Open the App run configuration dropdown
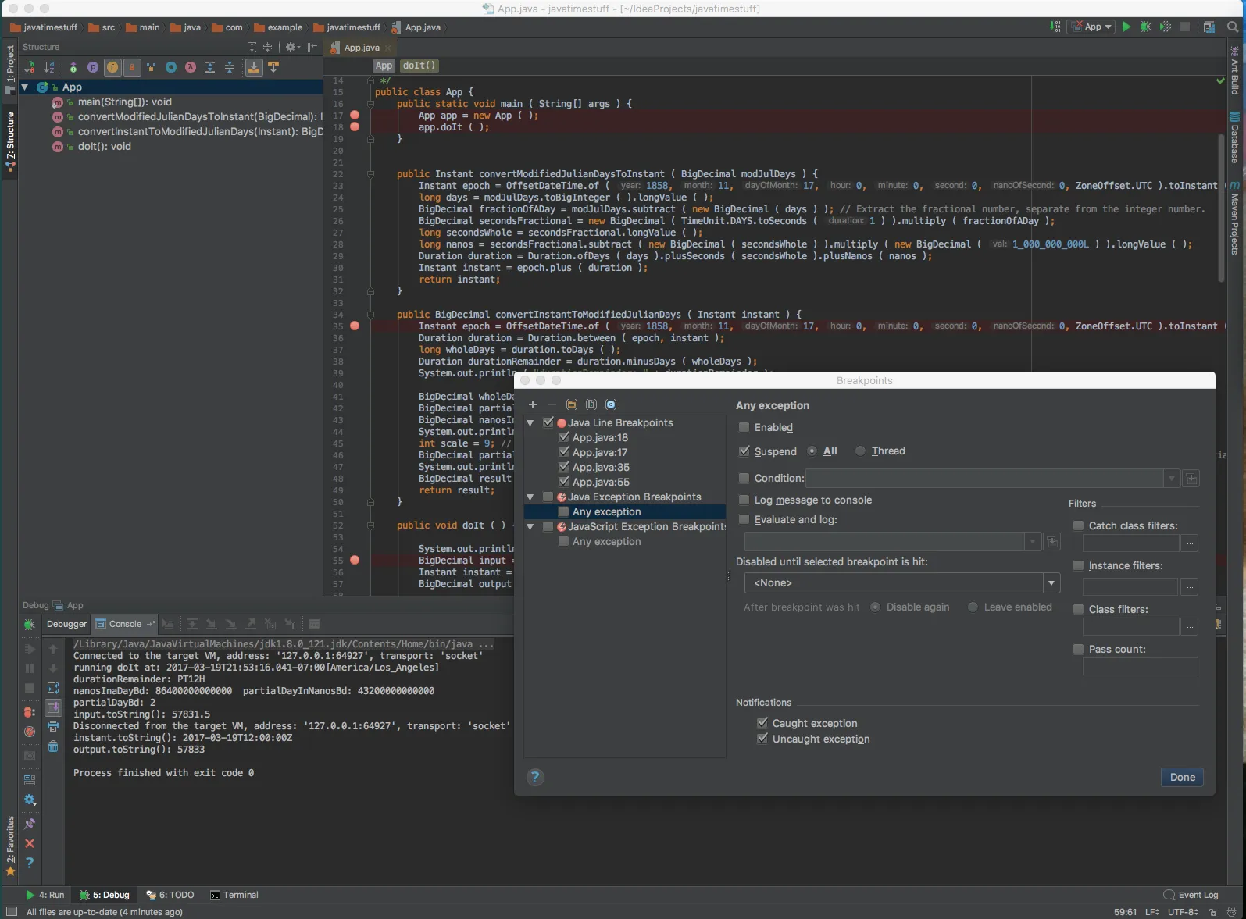Image resolution: width=1246 pixels, height=919 pixels. 1091,27
